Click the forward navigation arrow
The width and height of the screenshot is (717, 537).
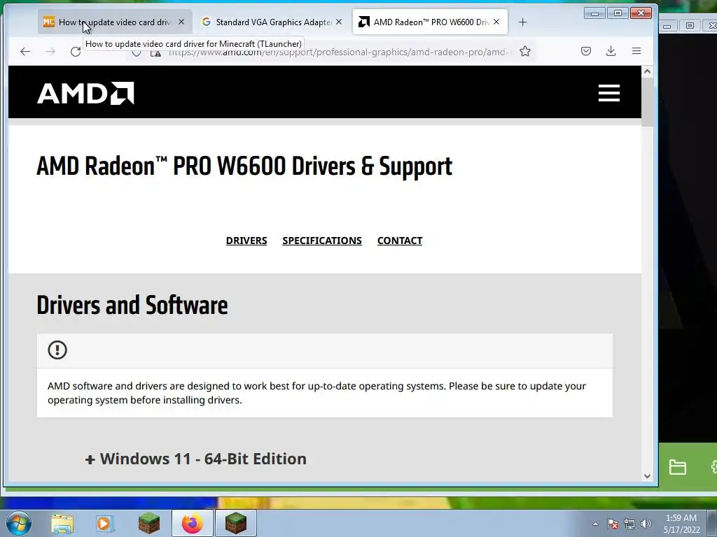point(50,52)
